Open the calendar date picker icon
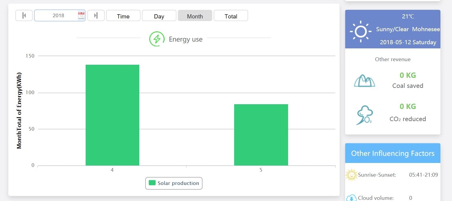This screenshot has width=452, height=201. (81, 16)
